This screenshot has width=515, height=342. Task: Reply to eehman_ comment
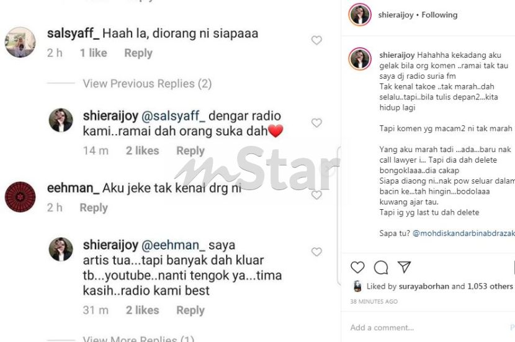click(x=94, y=208)
